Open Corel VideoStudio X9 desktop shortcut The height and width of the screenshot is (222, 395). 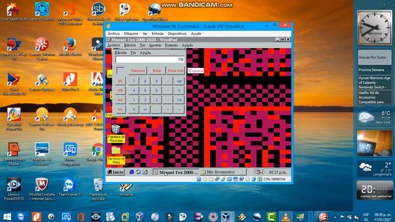pyautogui.click(x=14, y=84)
